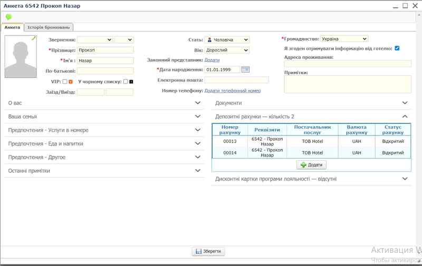The image size is (422, 266).
Task: Maximize the Анкета window
Action: tap(405, 6)
